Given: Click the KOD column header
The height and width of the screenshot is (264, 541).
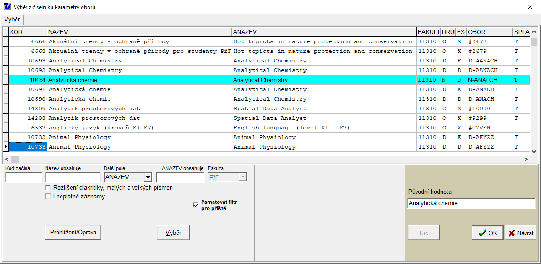Looking at the screenshot, I should click(x=27, y=32).
